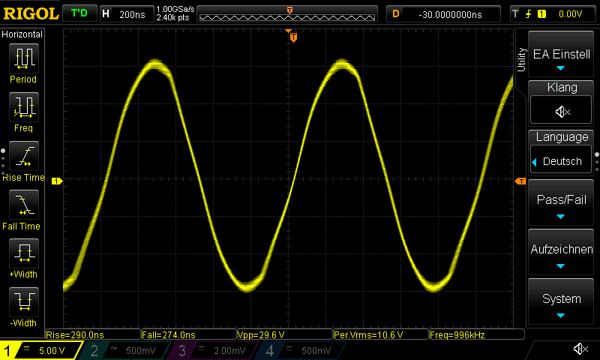Click the Horizontal menu heading
Image resolution: width=600 pixels, height=360 pixels.
[22, 34]
